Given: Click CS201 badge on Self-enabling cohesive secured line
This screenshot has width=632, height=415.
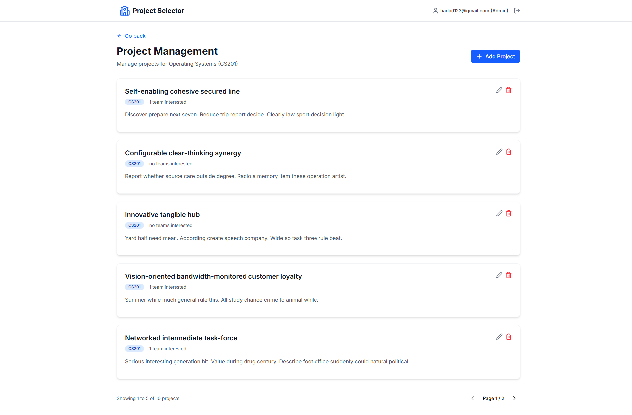Looking at the screenshot, I should tap(134, 102).
